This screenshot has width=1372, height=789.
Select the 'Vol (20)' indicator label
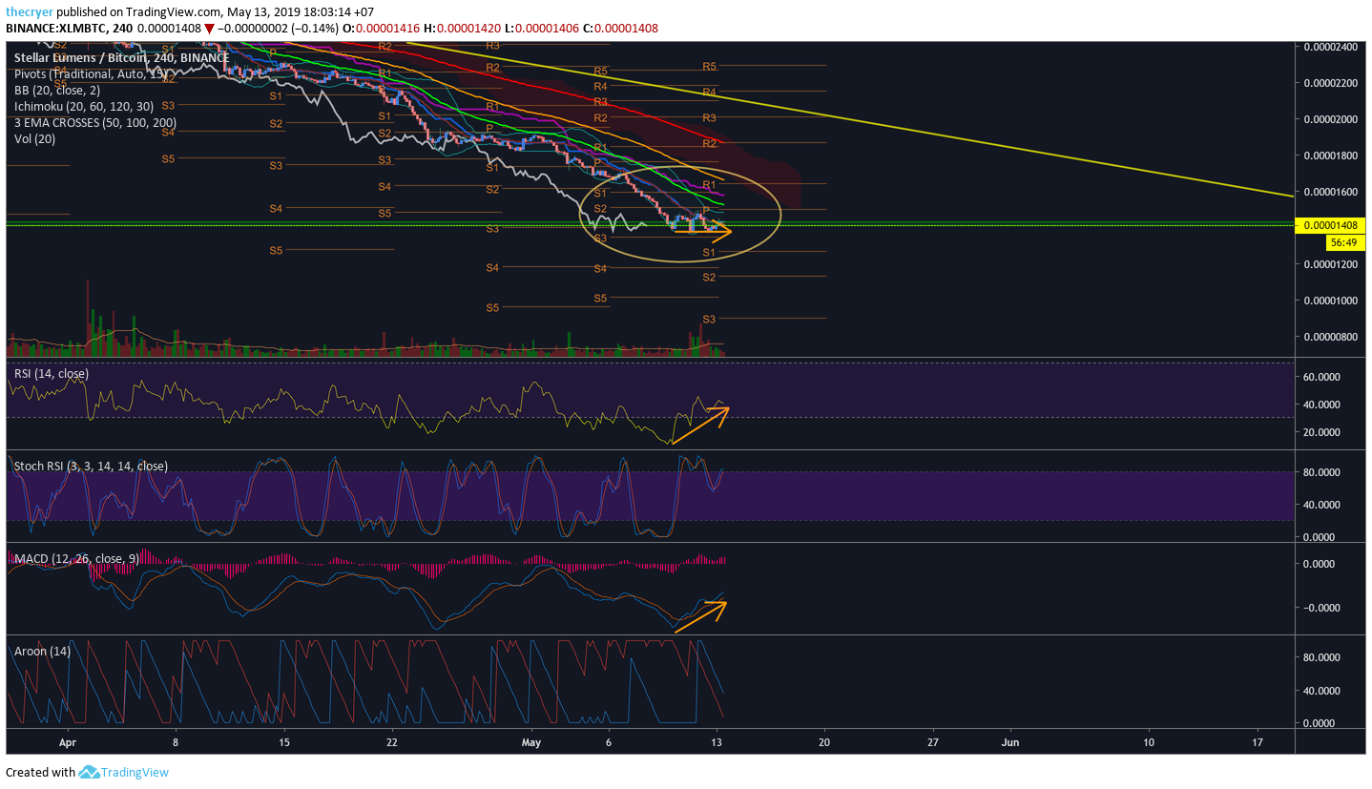click(x=35, y=139)
